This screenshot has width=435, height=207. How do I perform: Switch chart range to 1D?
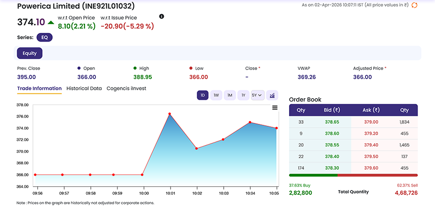[x=203, y=95]
